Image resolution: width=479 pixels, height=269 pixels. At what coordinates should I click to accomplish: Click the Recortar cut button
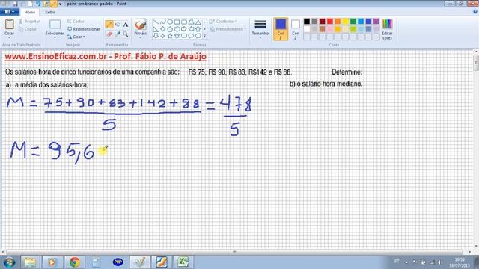click(29, 22)
